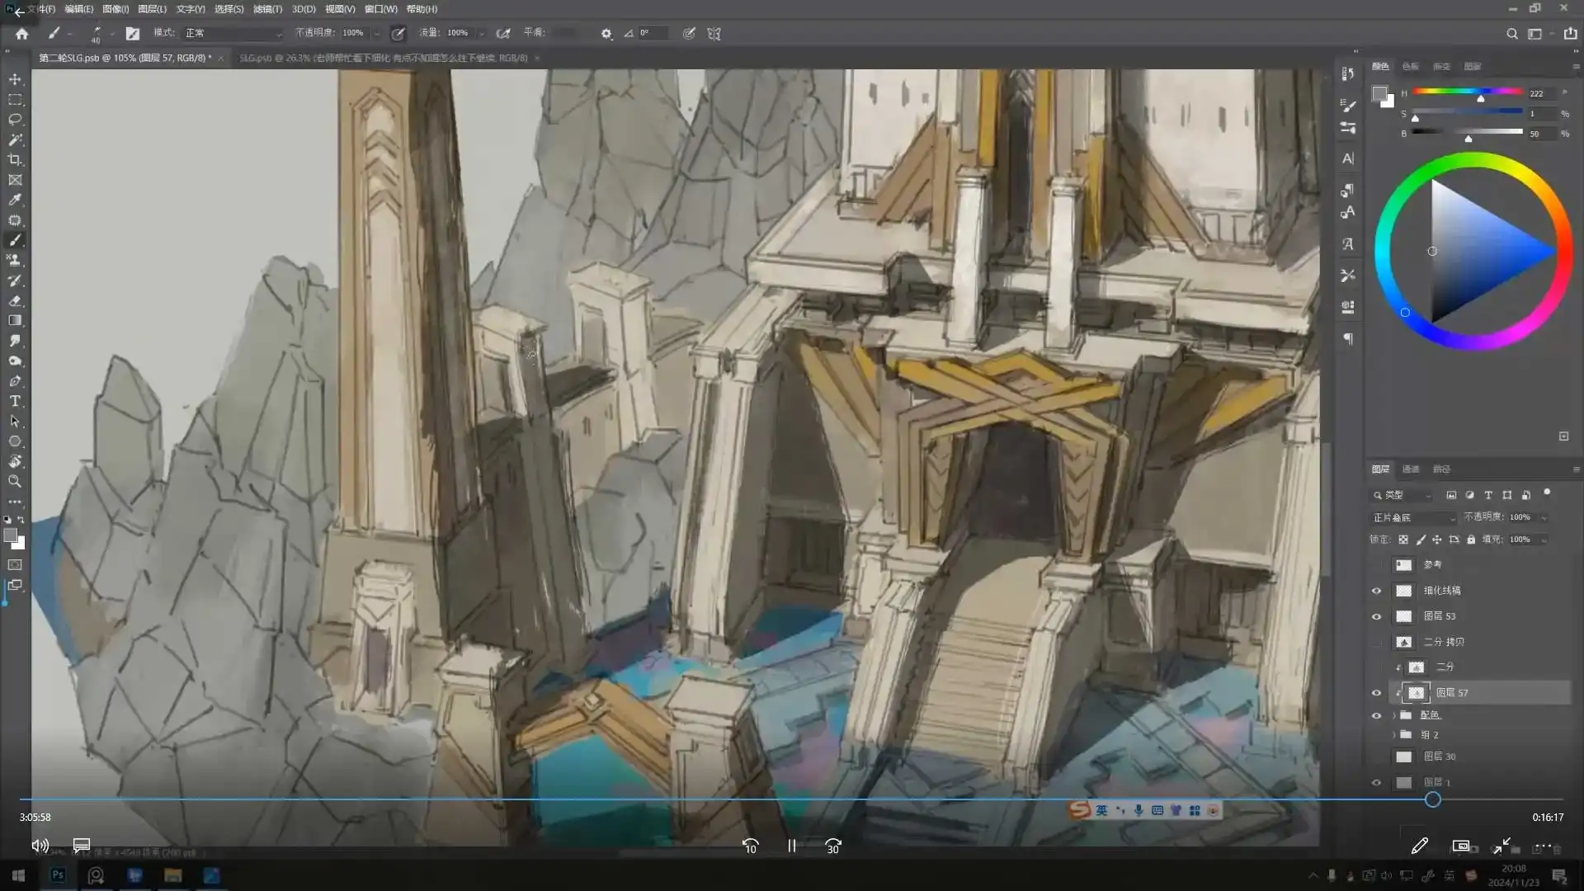
Task: Select the Move tool
Action: pos(15,79)
